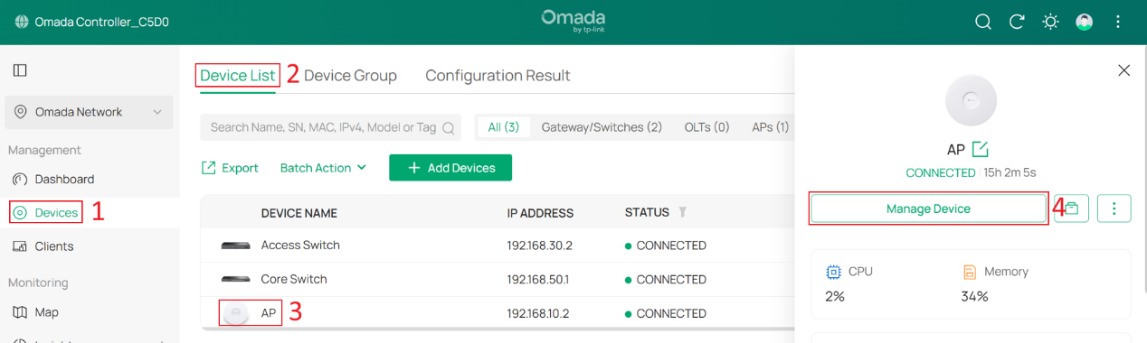
Task: Open the header three-dot more menu
Action: point(1118,22)
